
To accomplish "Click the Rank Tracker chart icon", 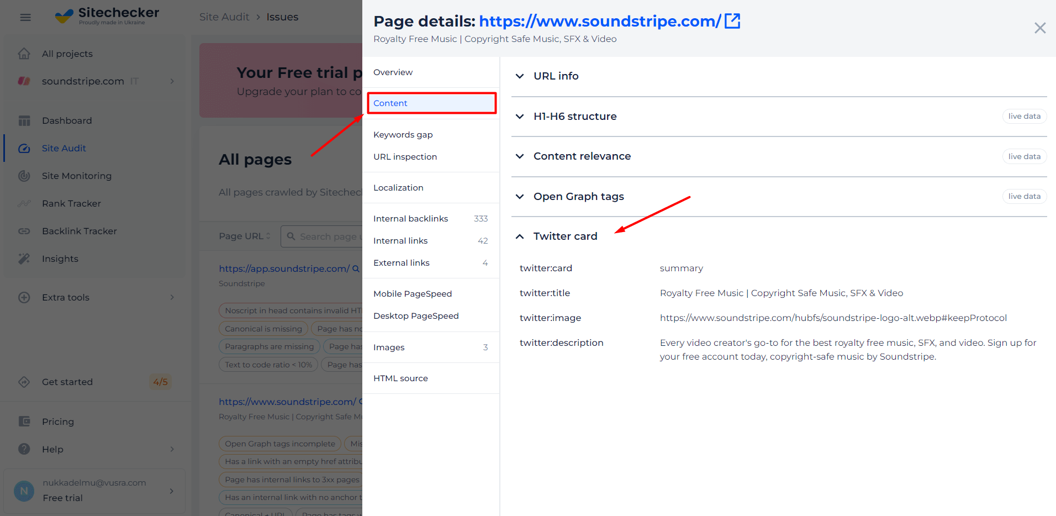I will [24, 203].
